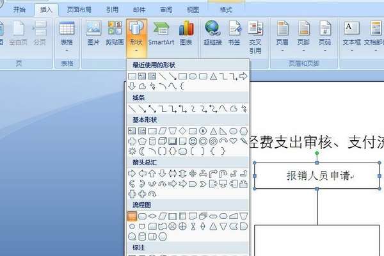Pick the flowchart magnetic disk shape
Viewport: 384px width, 256px height.
point(142,237)
